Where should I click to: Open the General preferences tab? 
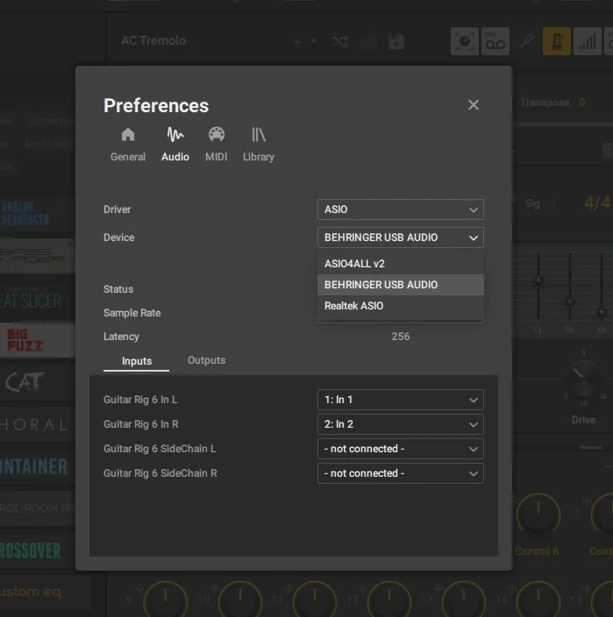click(x=128, y=144)
